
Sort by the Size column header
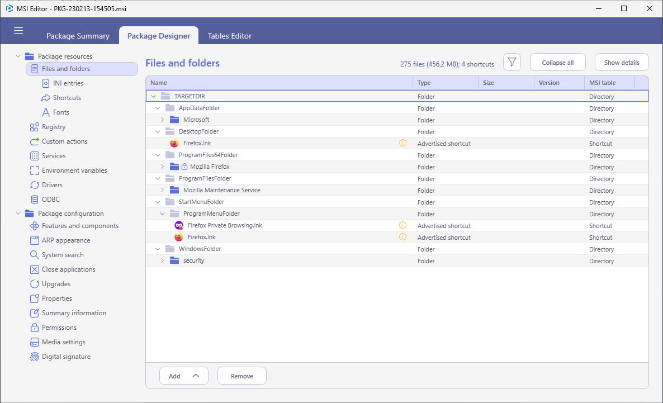488,83
